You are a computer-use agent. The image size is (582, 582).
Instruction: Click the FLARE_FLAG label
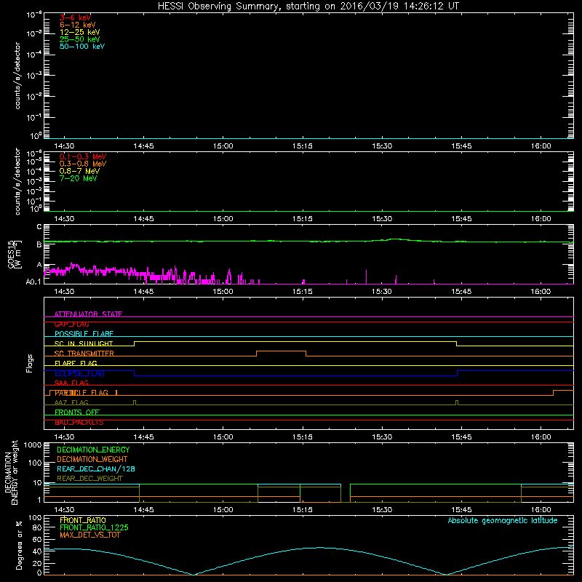point(76,363)
